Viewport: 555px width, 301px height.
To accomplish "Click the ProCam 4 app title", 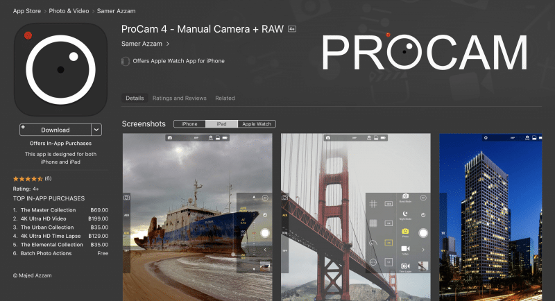I will [x=203, y=29].
